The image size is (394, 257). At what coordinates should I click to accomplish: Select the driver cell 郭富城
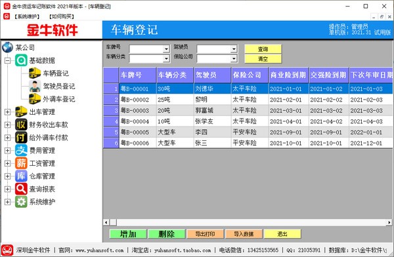[212, 110]
